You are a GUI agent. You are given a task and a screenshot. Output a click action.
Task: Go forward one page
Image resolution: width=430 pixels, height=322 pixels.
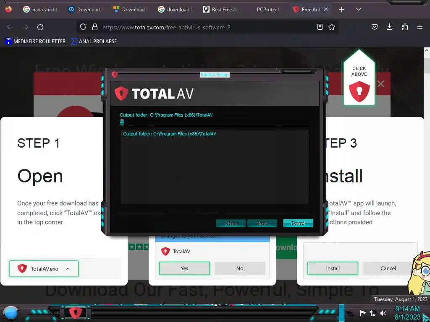25,27
